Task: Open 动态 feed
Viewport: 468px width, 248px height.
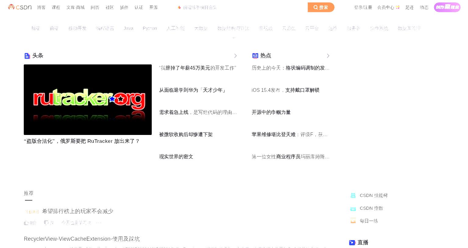Action: click(x=424, y=7)
